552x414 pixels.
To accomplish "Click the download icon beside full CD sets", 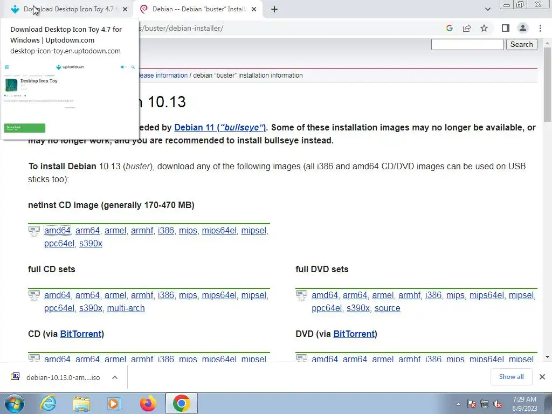I will [34, 296].
